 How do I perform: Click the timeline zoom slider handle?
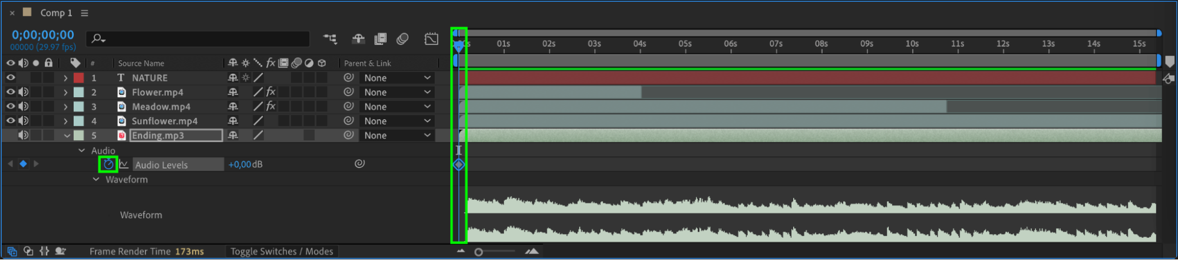click(x=479, y=252)
